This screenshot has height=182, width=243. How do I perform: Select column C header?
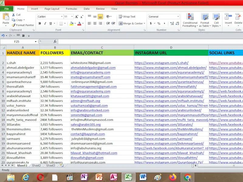(102, 48)
